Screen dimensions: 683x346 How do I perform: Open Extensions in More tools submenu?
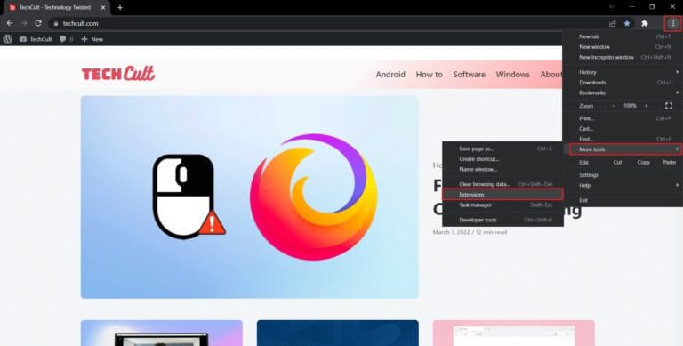point(502,195)
